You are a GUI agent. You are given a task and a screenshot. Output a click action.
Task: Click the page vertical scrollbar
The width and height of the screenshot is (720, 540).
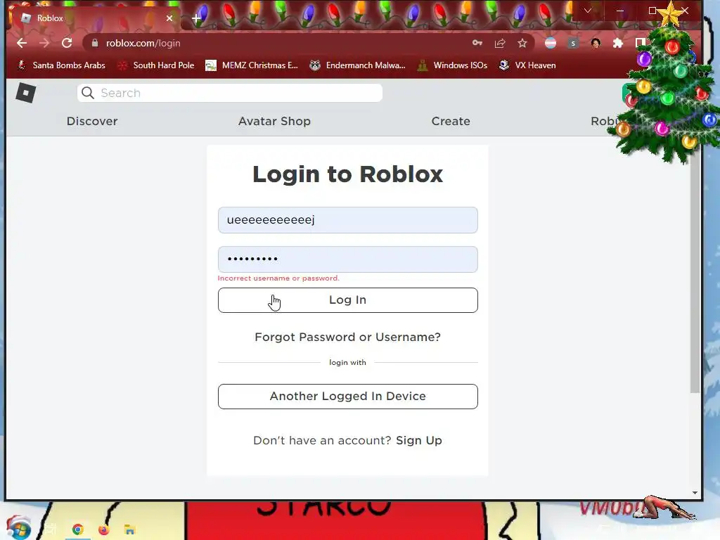pyautogui.click(x=695, y=269)
